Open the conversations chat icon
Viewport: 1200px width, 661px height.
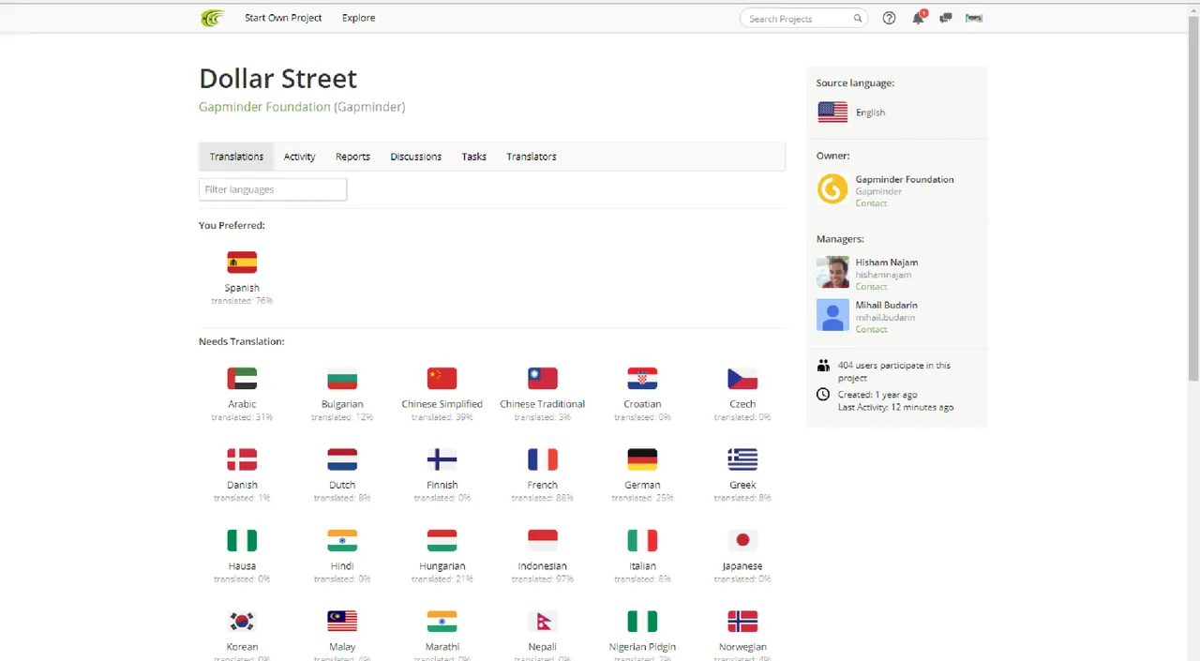pyautogui.click(x=945, y=18)
